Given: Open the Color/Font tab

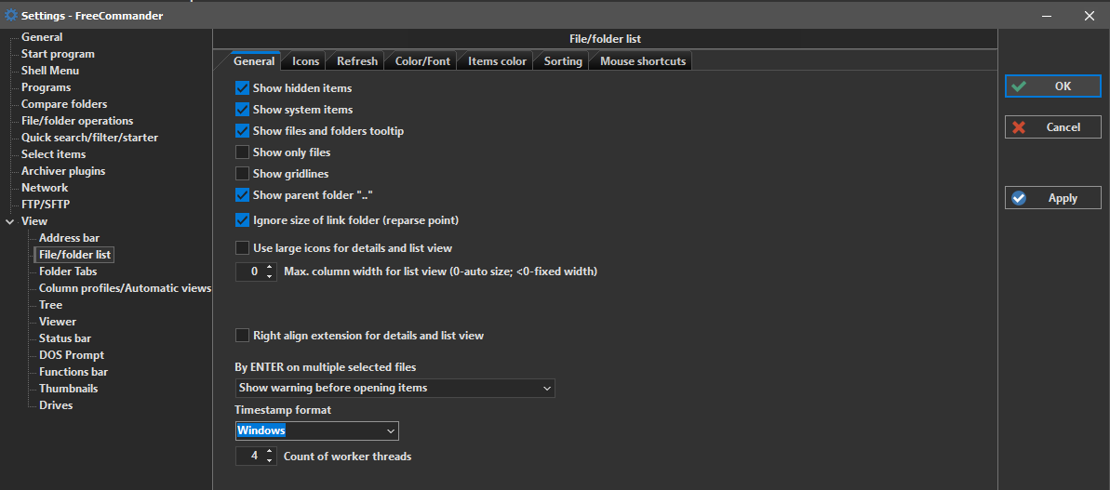Looking at the screenshot, I should point(421,61).
